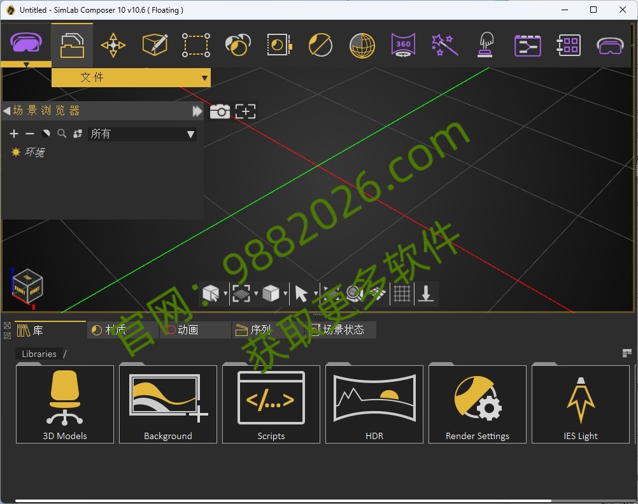Click the double-arrow expand scene browser button
The image size is (638, 504).
click(x=197, y=111)
